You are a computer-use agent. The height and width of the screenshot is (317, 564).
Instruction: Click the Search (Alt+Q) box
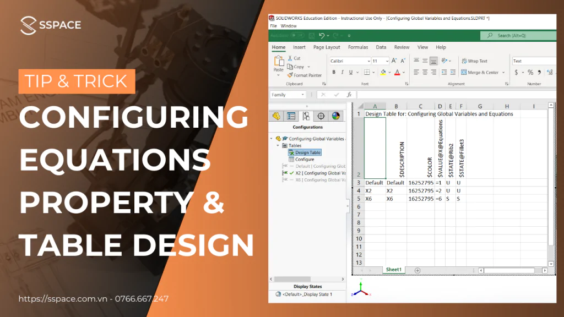point(518,36)
